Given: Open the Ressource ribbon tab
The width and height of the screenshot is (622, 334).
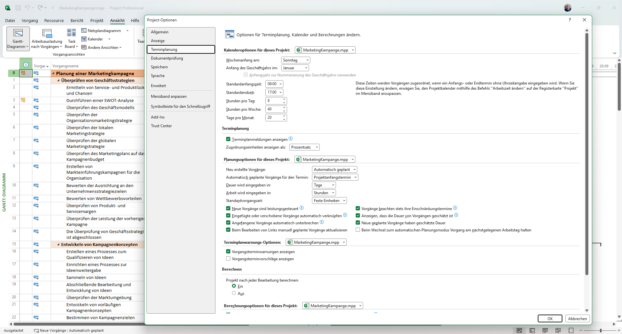Looking at the screenshot, I should pos(54,20).
